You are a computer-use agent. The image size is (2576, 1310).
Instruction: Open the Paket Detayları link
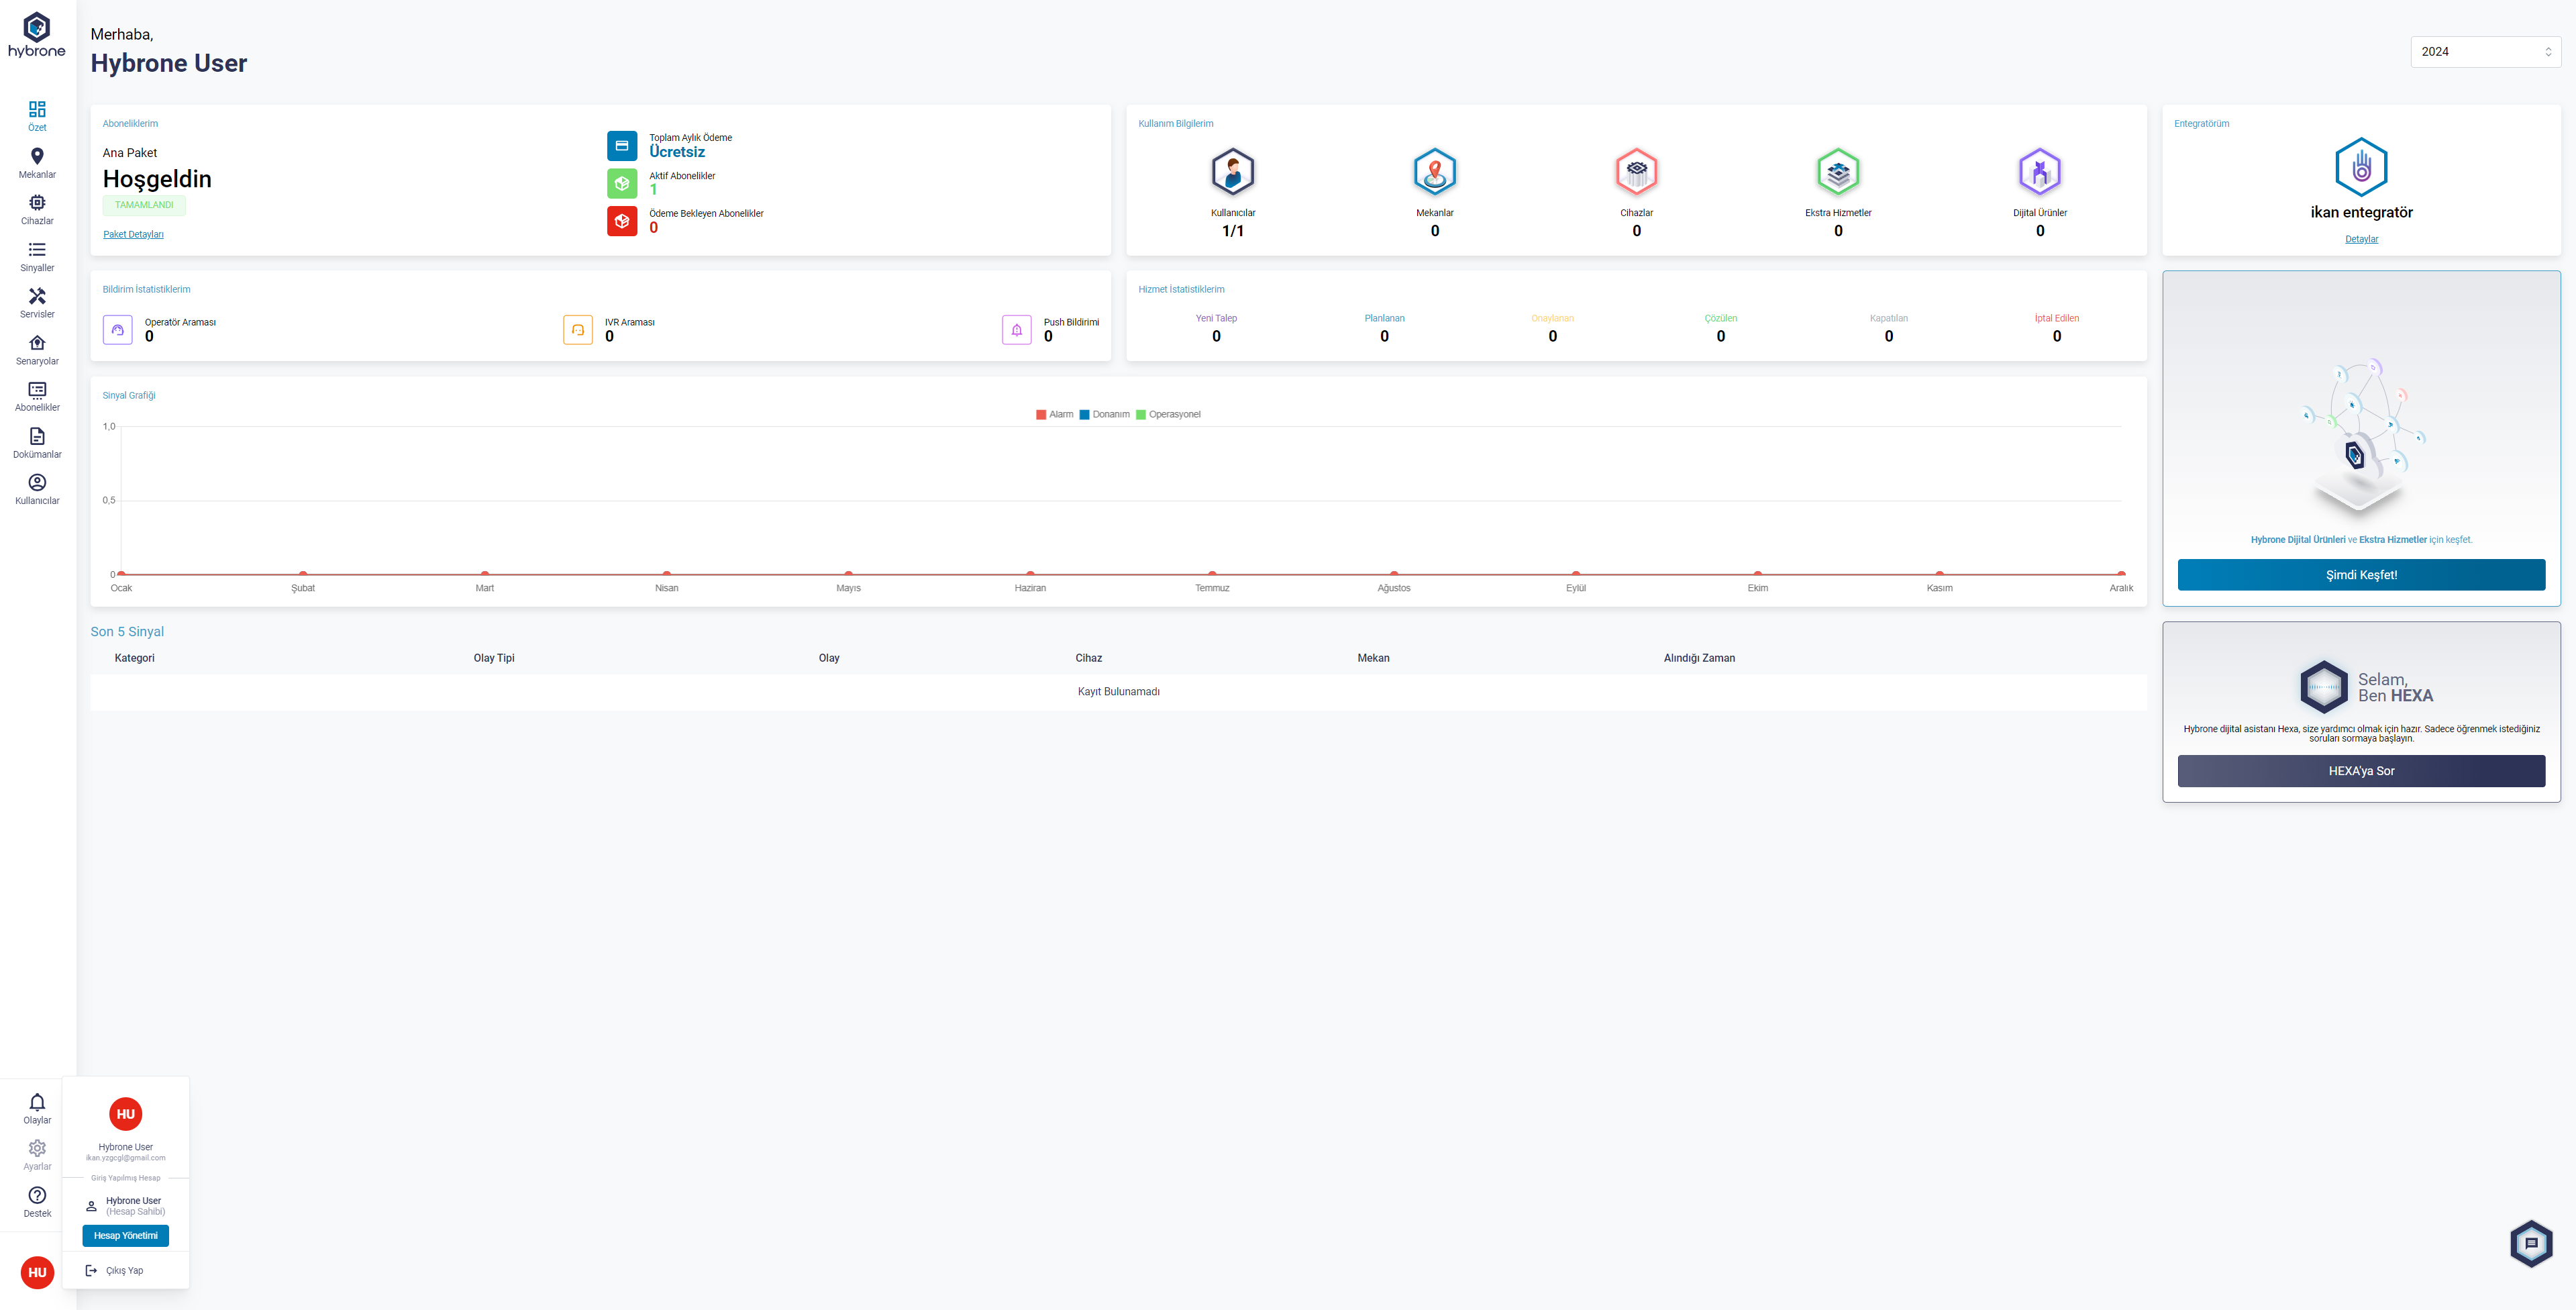[133, 234]
